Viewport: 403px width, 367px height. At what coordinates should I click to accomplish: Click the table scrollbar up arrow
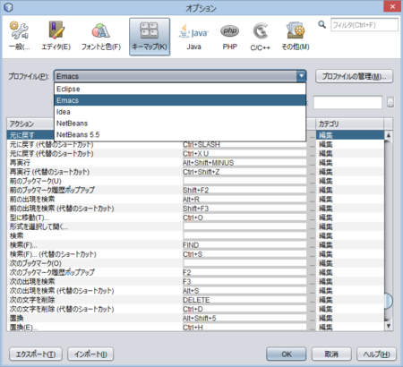point(389,135)
